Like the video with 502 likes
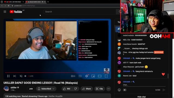Viewport: 174px width, 98px height. coord(67,89)
